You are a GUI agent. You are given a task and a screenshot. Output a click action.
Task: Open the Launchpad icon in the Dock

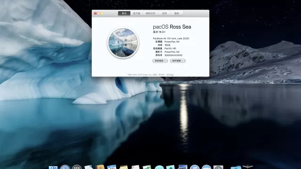[x=77, y=167]
